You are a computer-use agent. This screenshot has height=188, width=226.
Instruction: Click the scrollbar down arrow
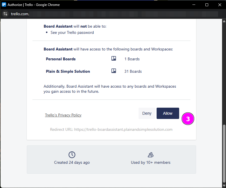coord(224,186)
